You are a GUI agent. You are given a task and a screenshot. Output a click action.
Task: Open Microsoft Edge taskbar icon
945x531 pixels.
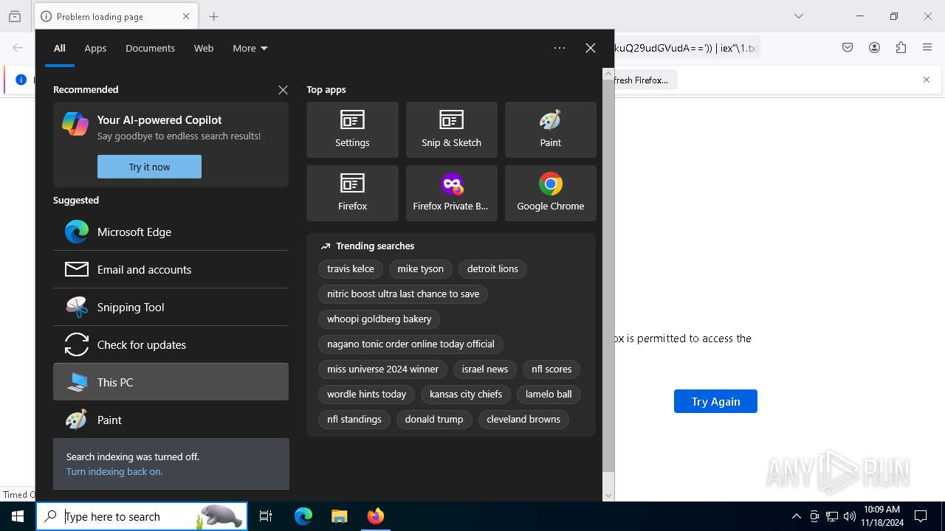(303, 516)
